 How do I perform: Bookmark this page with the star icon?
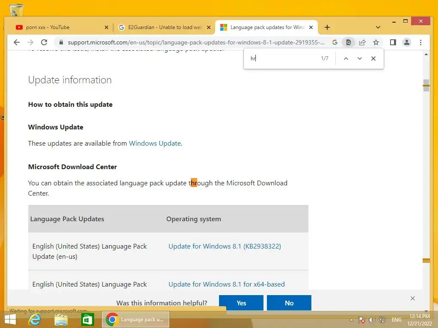[376, 42]
